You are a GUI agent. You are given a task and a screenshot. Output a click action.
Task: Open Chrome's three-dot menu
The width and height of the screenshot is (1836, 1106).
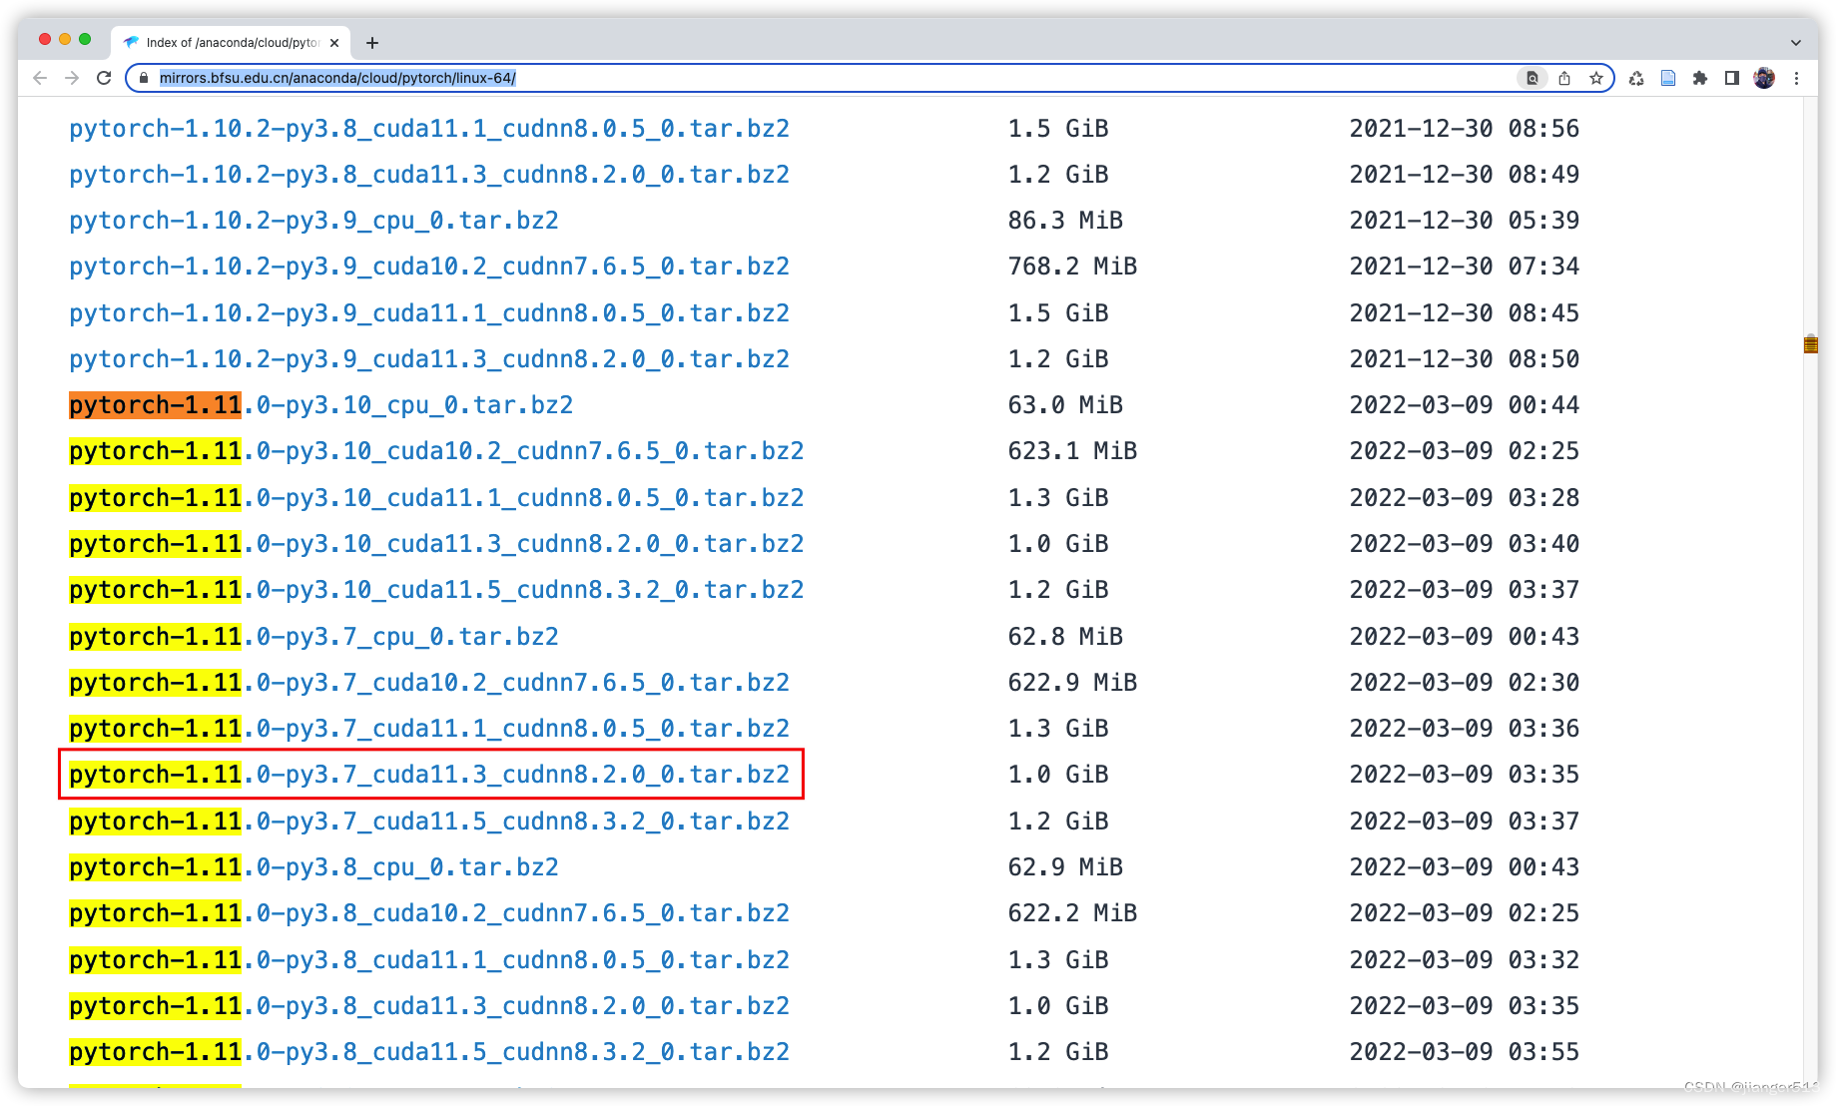1797,78
